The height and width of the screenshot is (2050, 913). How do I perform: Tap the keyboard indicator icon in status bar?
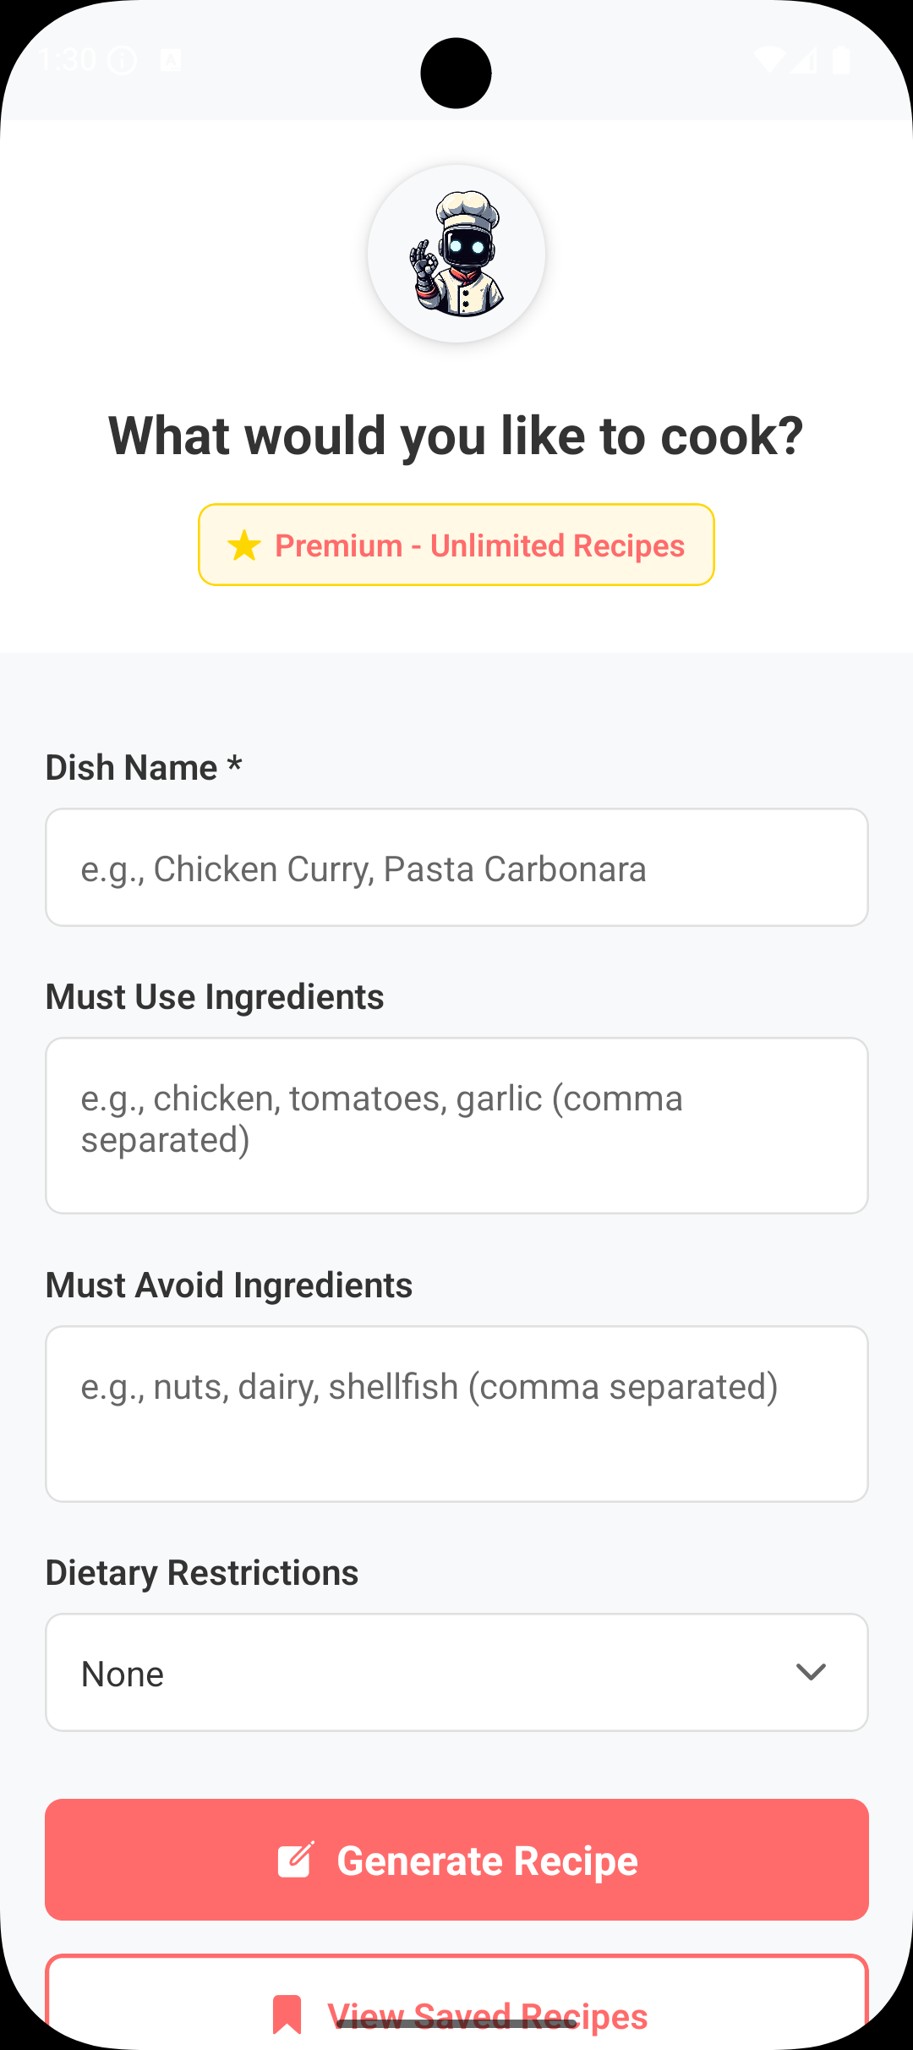tap(171, 60)
